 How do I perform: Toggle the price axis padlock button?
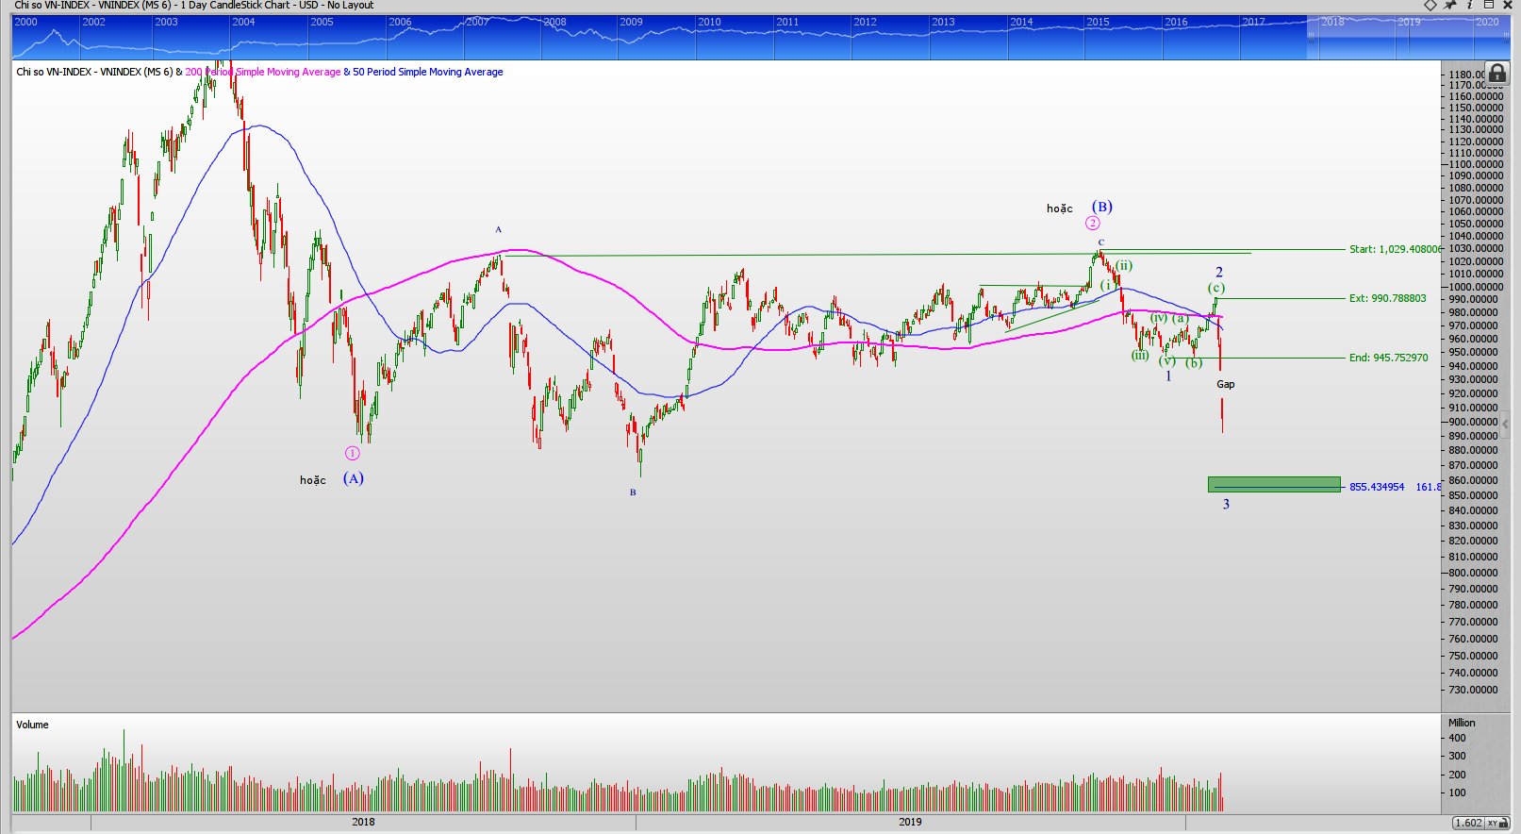coord(1496,74)
